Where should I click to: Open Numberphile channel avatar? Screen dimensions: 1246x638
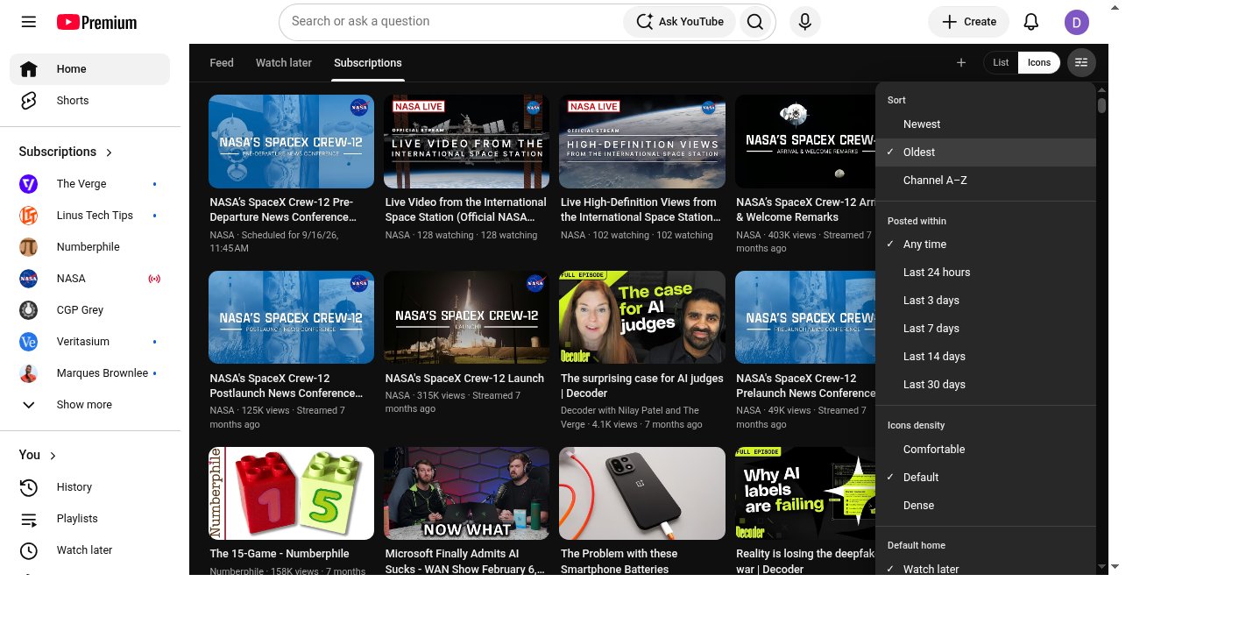[x=29, y=247]
